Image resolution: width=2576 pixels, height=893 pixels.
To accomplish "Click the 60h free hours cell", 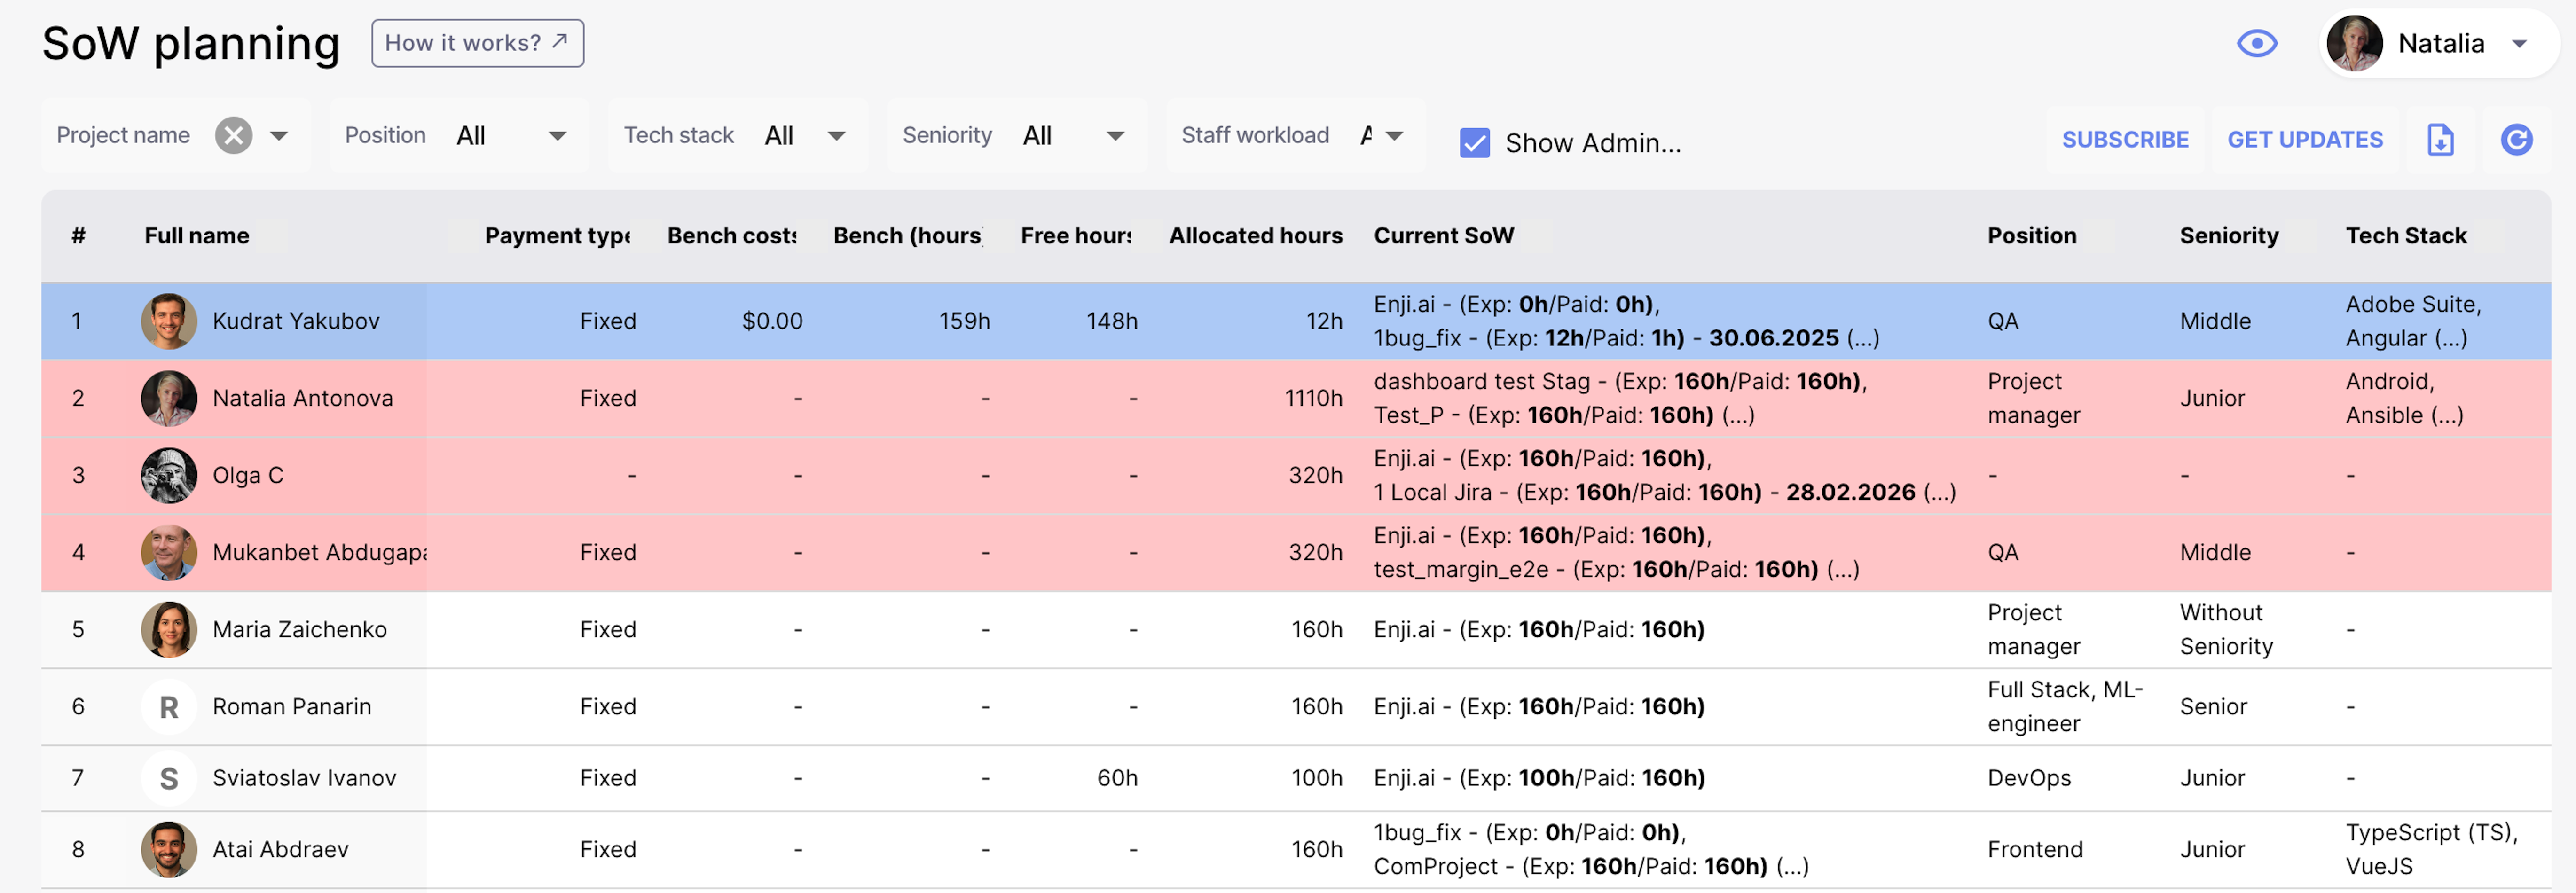I will [1117, 778].
